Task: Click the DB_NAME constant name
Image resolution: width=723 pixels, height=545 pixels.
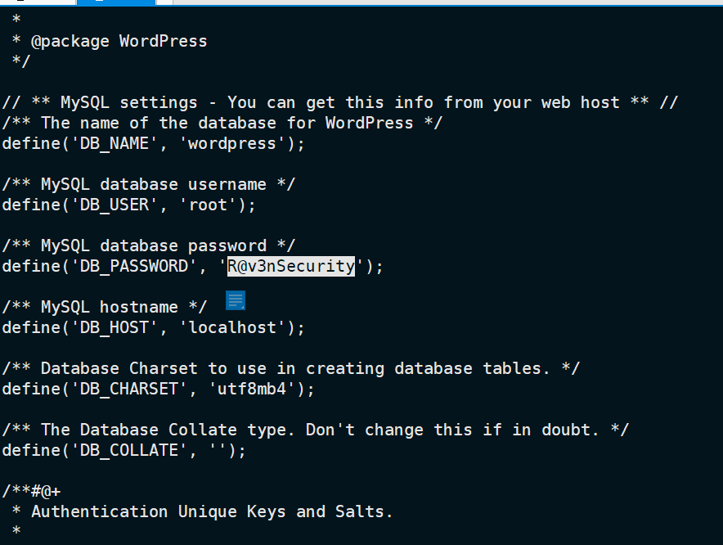Action: [115, 143]
